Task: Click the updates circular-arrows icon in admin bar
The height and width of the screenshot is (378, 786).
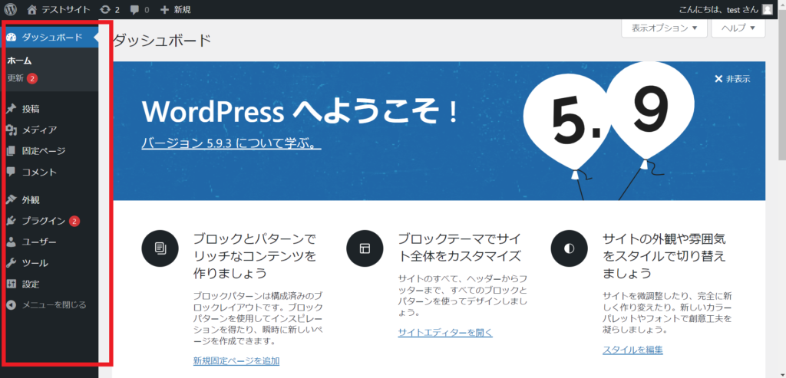Action: click(104, 9)
